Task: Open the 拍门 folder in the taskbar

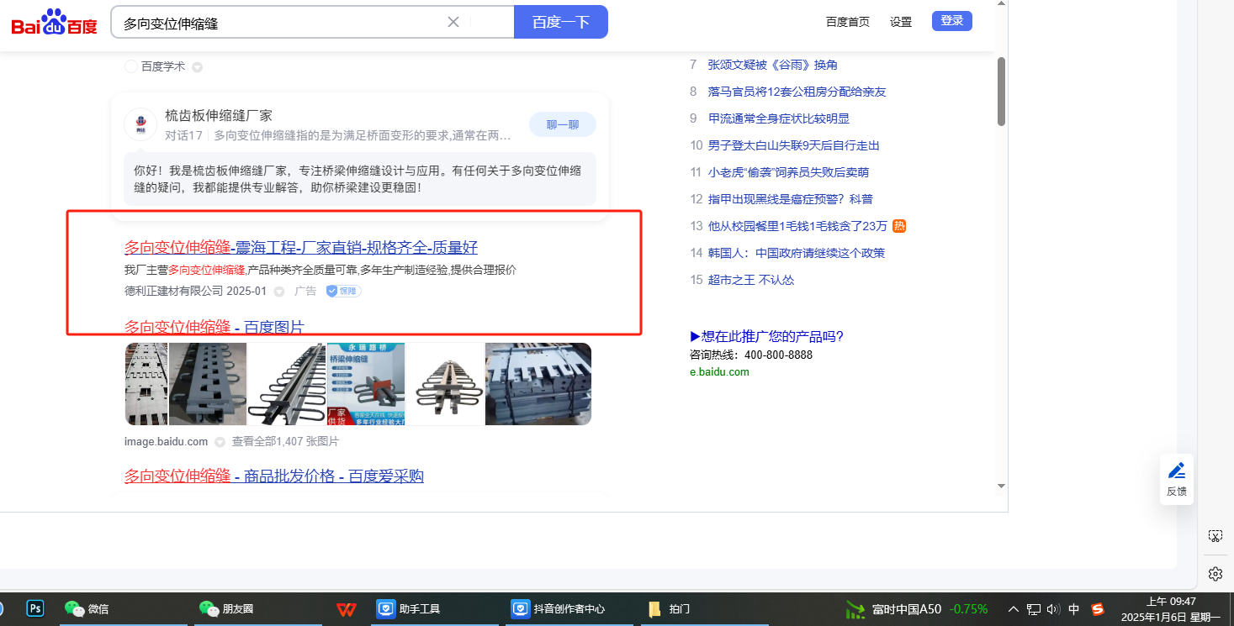Action: 704,609
